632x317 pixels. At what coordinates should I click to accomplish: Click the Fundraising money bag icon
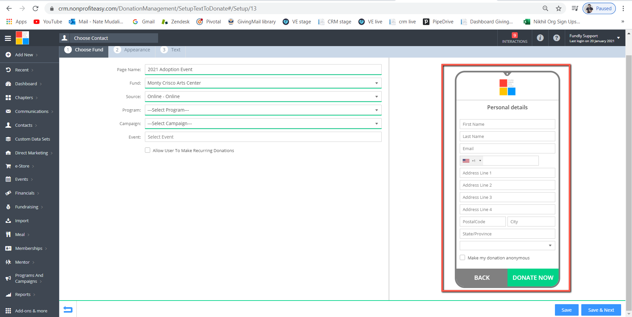(8, 207)
